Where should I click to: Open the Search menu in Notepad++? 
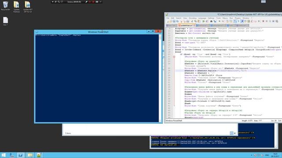[x=178, y=18]
